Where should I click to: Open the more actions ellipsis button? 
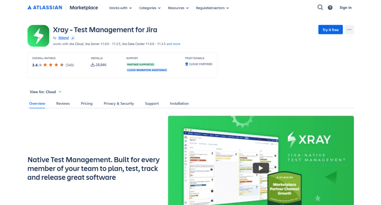pos(349,30)
